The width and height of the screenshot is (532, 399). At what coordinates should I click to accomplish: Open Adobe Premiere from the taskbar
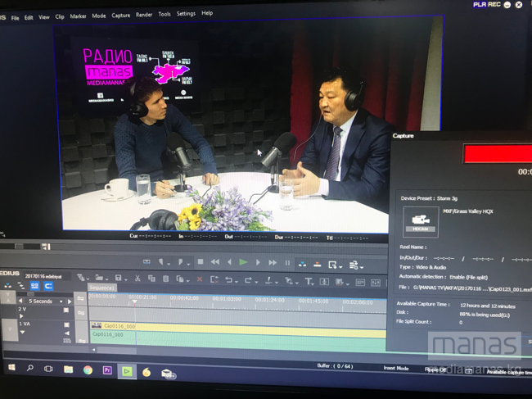pos(107,370)
